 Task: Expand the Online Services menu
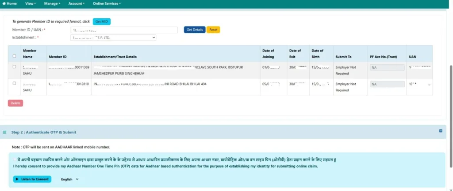[x=106, y=4]
